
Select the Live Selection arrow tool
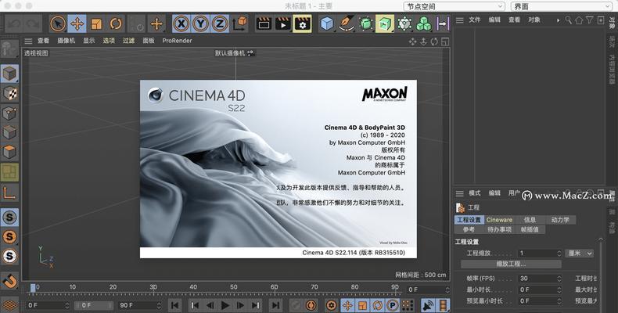(x=58, y=23)
